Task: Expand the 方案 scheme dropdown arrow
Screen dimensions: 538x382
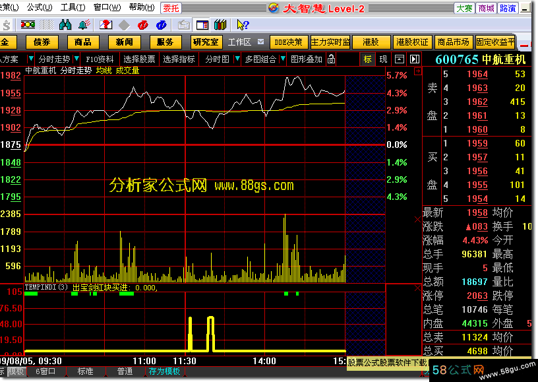Action: pyautogui.click(x=30, y=59)
